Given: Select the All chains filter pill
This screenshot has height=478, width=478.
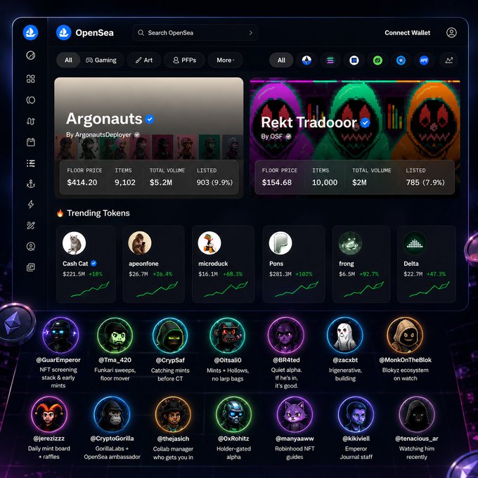Looking at the screenshot, I should (x=281, y=60).
